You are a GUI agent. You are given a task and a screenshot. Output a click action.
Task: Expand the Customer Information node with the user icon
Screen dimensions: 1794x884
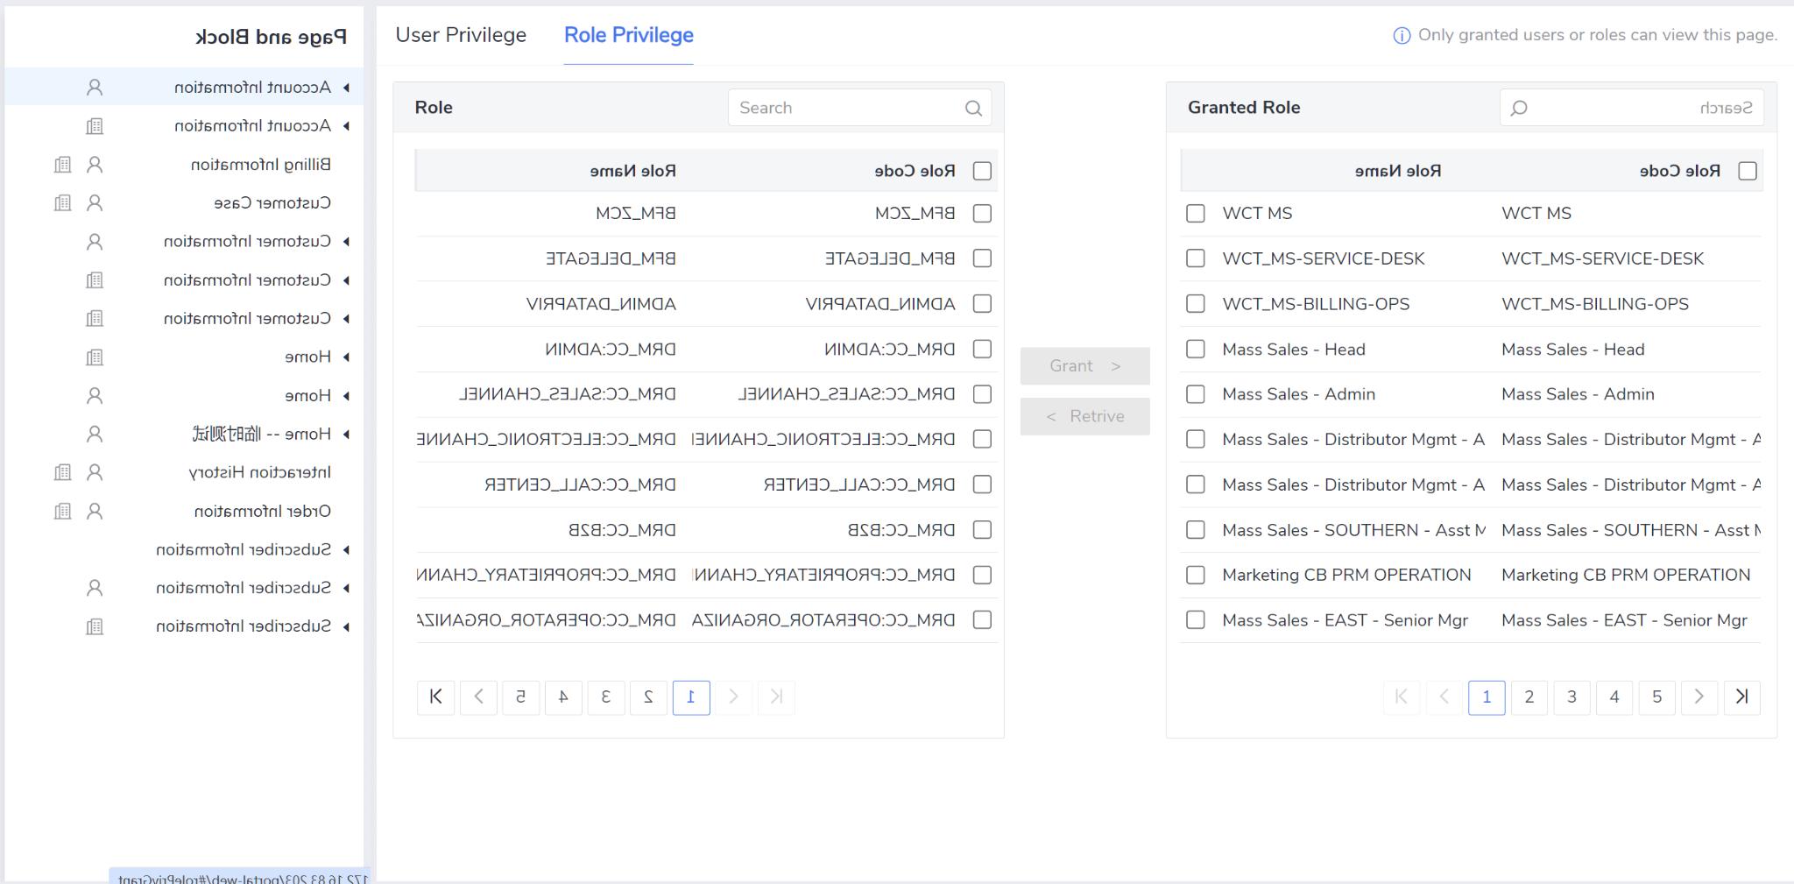(347, 242)
